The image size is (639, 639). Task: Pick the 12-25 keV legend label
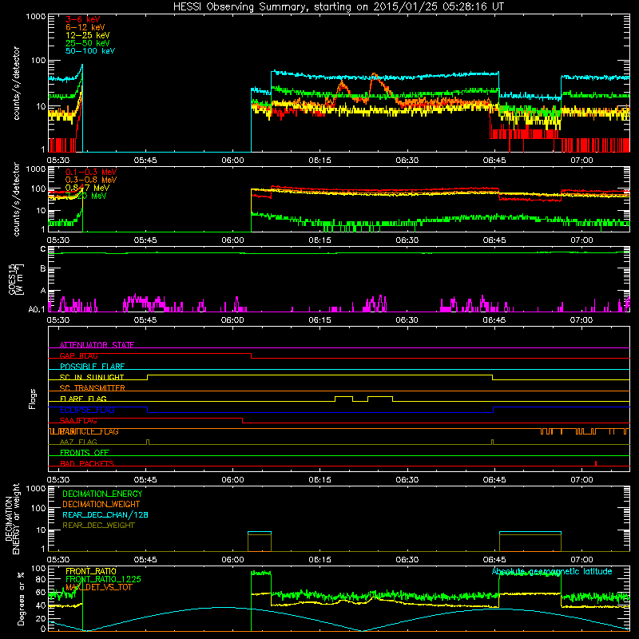tap(88, 35)
